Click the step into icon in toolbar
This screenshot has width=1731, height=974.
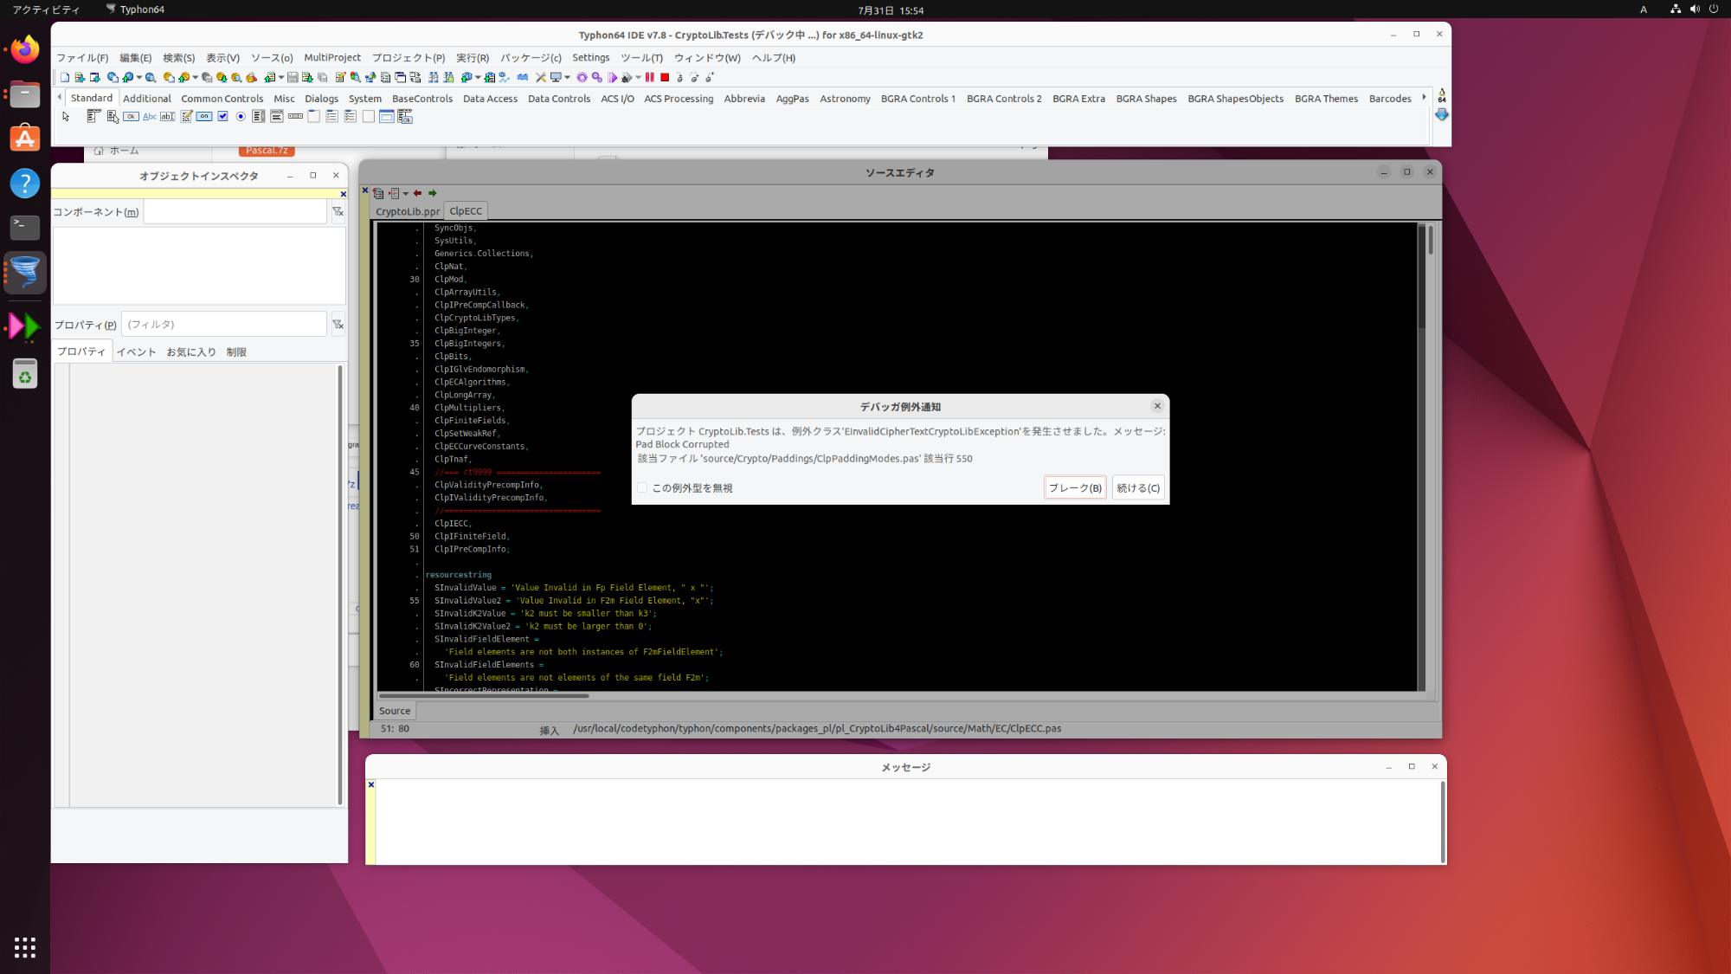point(679,77)
